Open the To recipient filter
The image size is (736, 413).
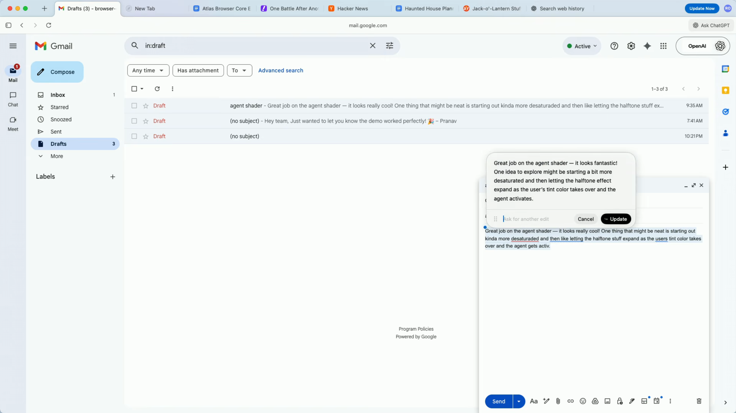tap(239, 70)
